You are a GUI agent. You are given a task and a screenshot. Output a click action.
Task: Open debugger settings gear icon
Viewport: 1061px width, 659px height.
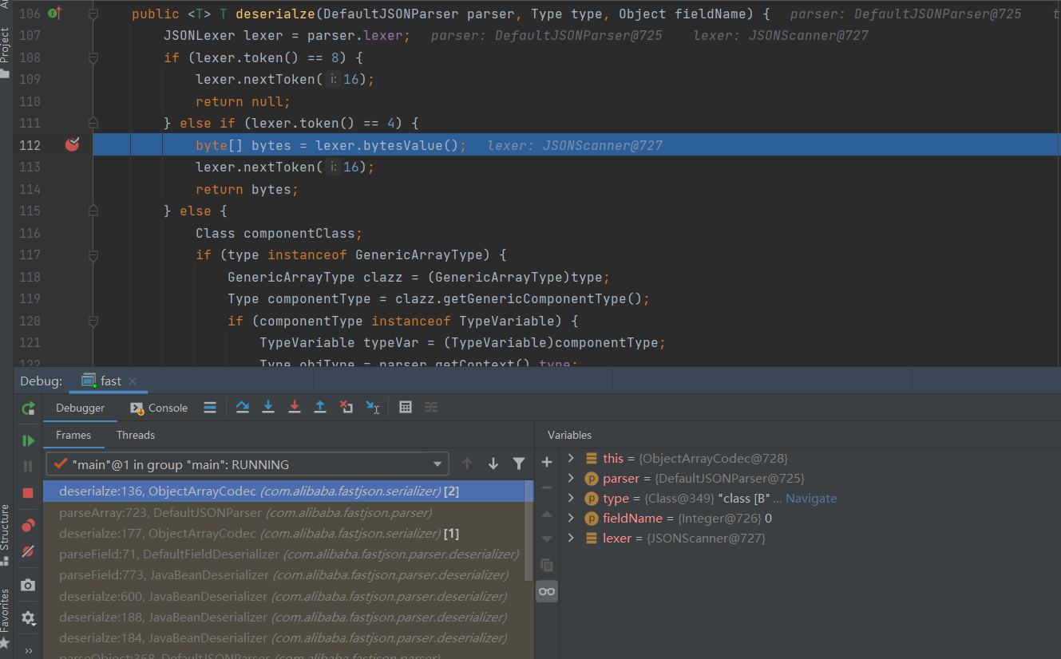[29, 618]
